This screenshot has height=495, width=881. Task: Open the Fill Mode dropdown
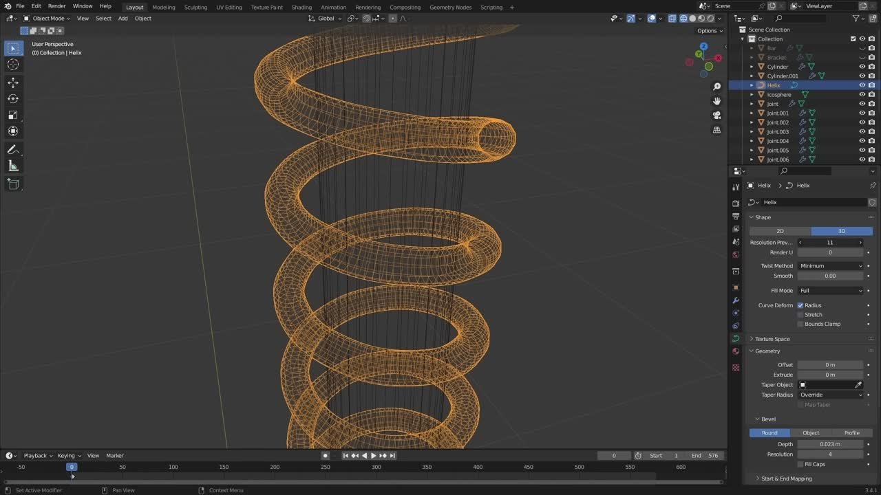[x=830, y=291]
